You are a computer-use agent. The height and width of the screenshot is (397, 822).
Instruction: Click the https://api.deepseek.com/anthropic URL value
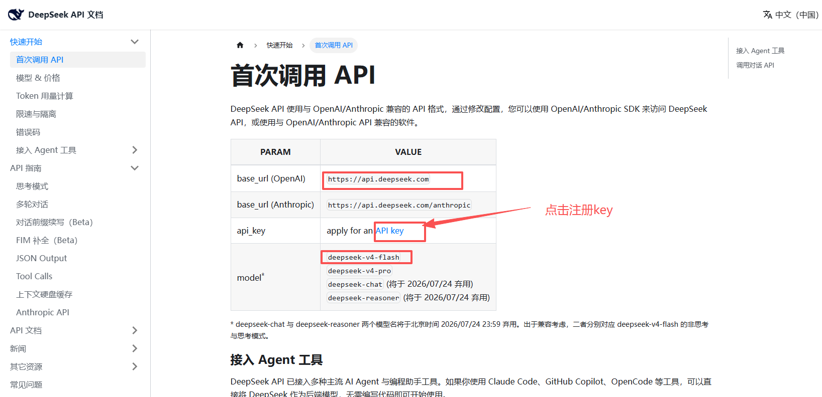tap(399, 205)
